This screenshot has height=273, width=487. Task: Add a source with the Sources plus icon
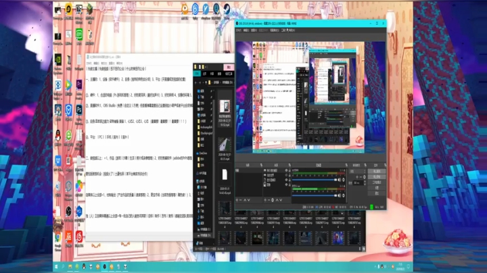click(x=265, y=200)
